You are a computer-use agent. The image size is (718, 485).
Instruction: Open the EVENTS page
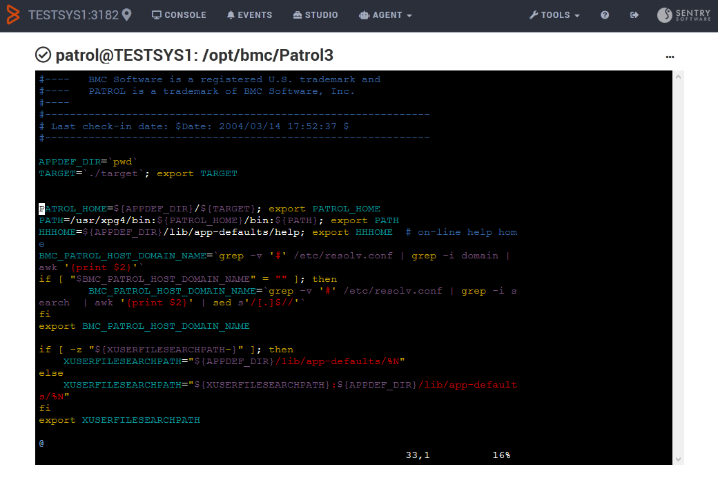pos(254,14)
